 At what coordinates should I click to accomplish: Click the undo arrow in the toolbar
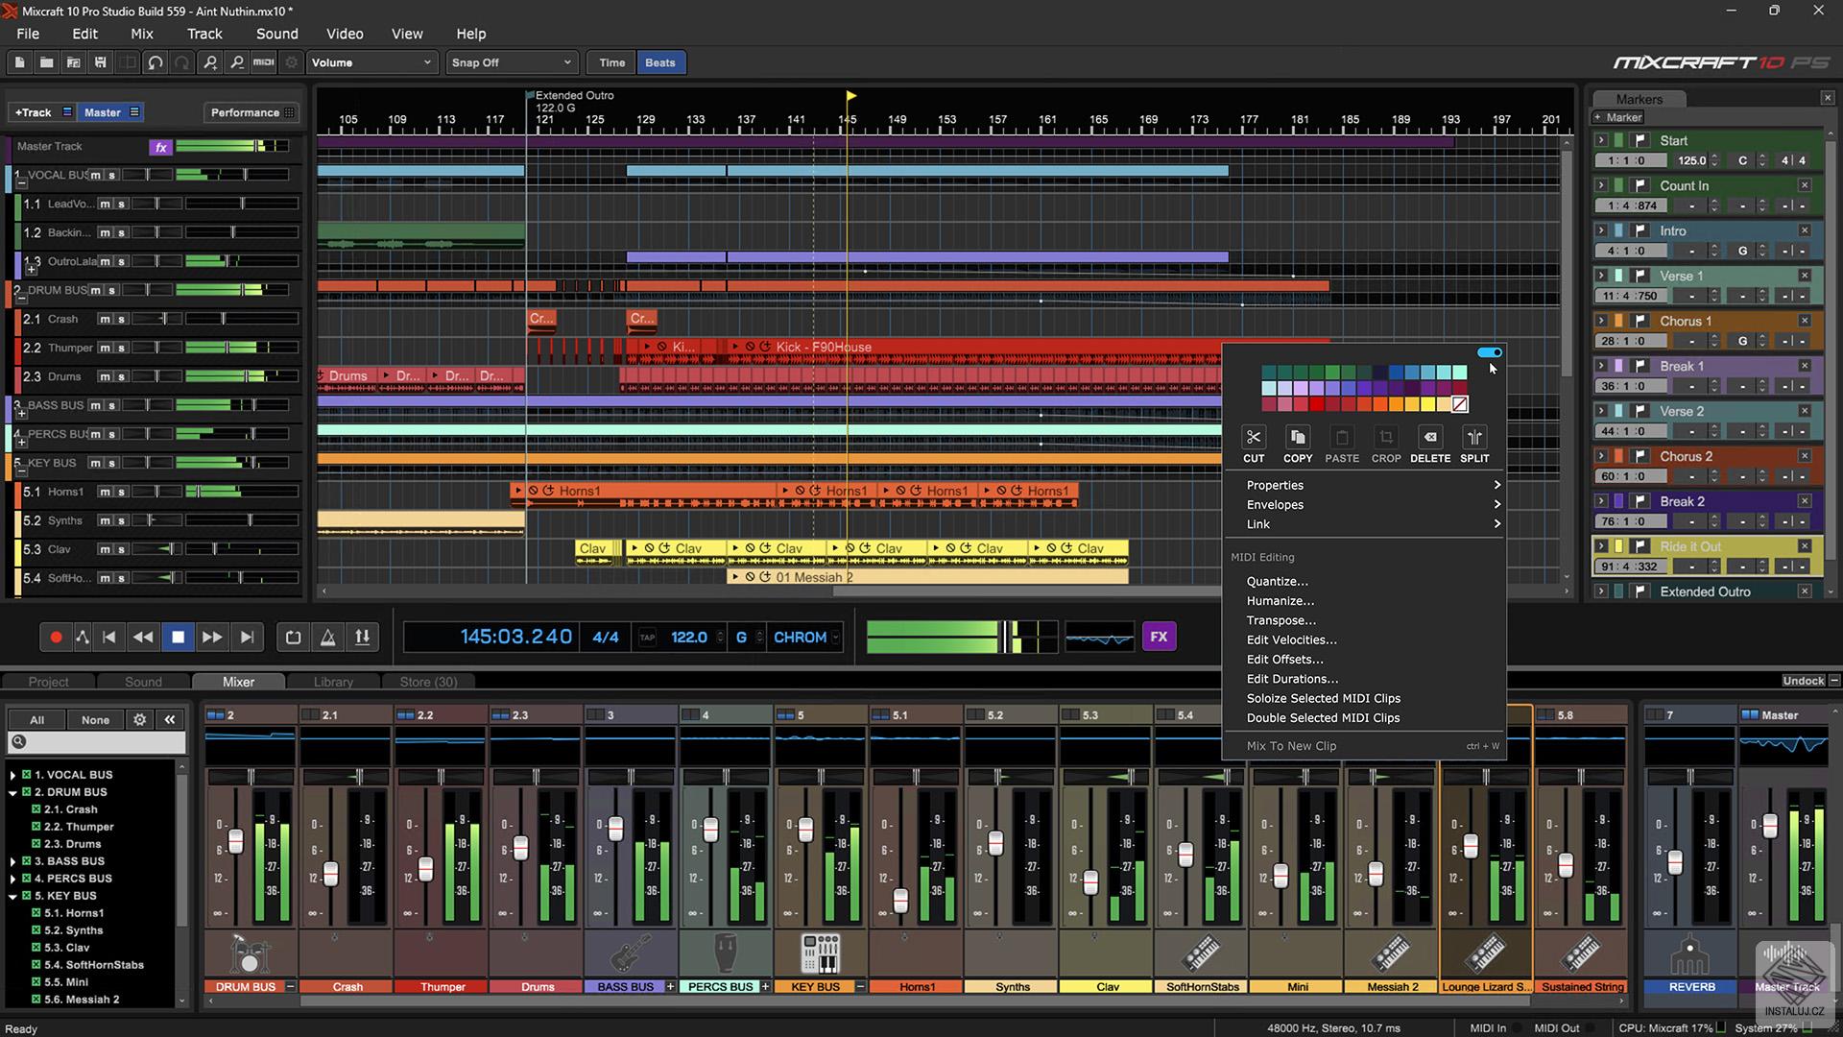(x=156, y=62)
